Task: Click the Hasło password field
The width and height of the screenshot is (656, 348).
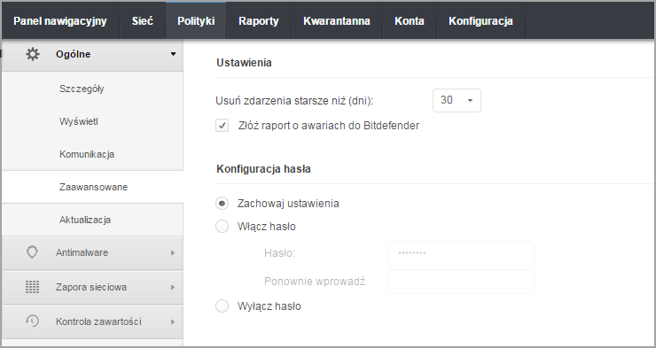Action: [461, 253]
